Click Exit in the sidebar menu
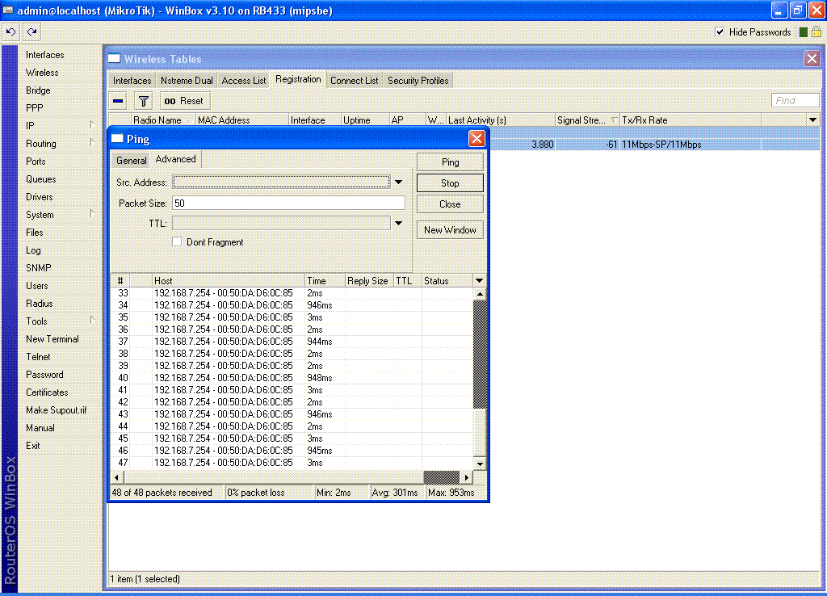Screen dimensions: 827x596 coord(32,445)
